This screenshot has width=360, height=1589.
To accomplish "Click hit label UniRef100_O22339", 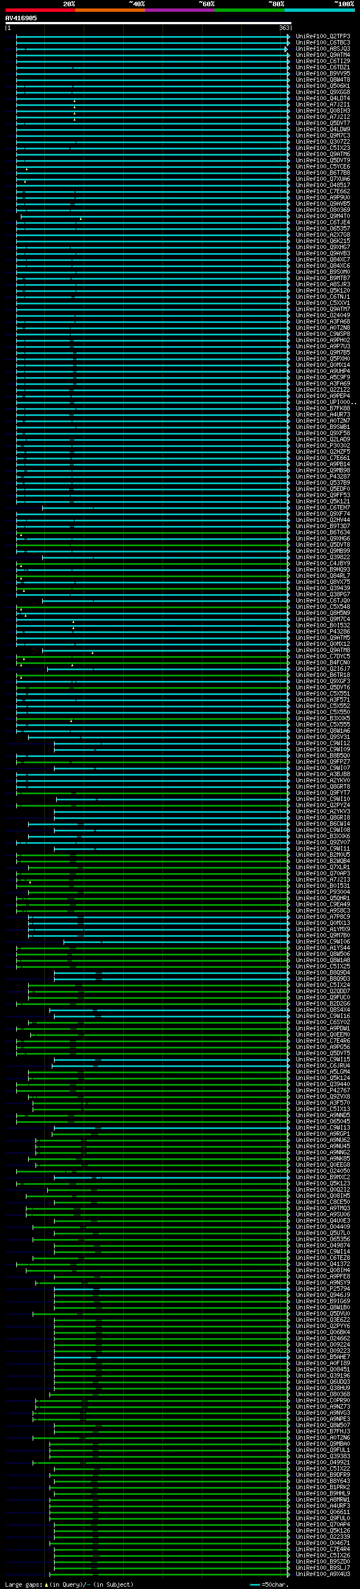I will coord(323,1537).
